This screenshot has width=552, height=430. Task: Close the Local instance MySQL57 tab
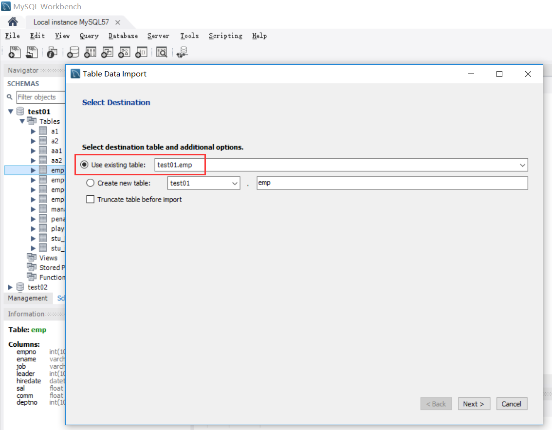click(x=118, y=22)
